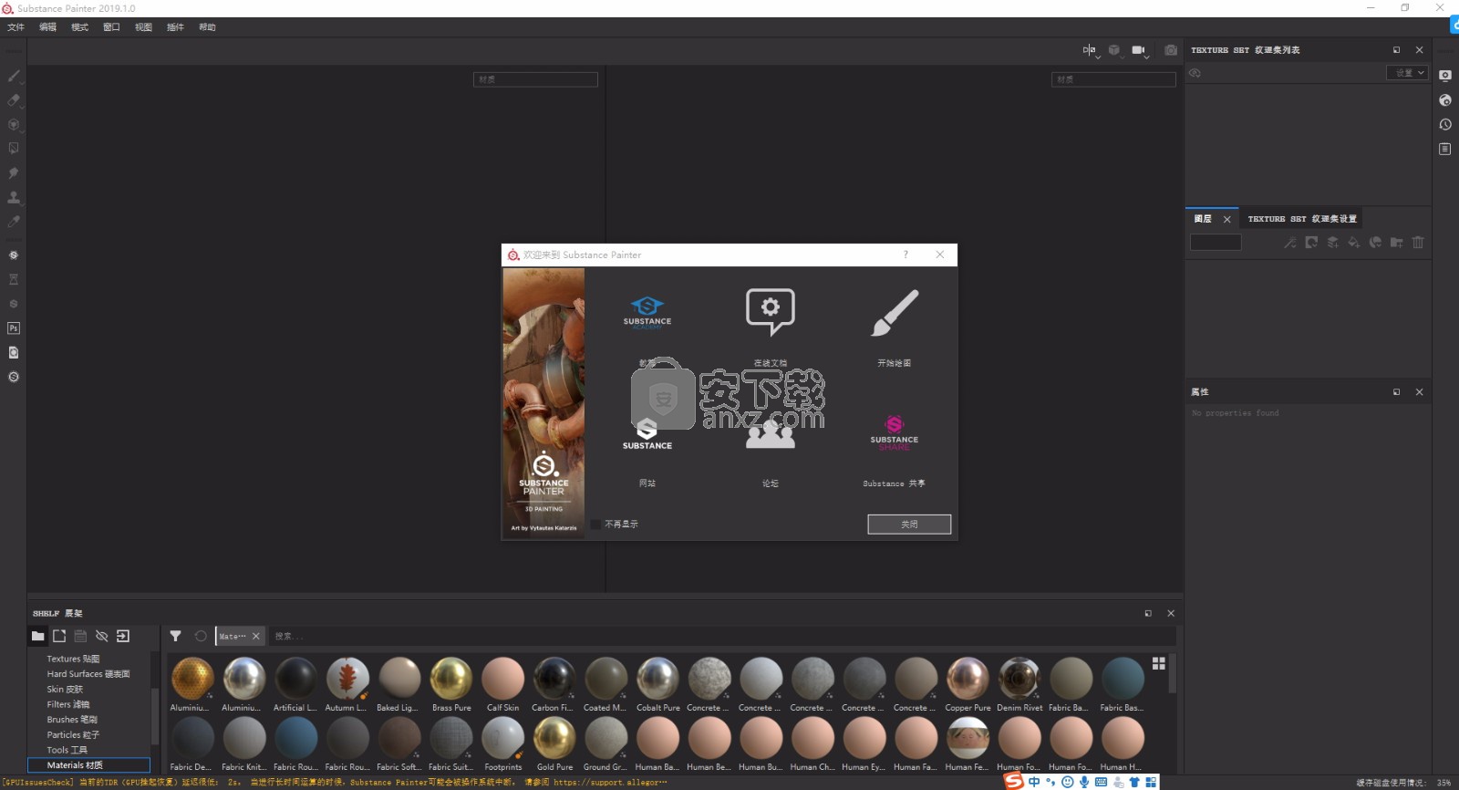This screenshot has height=790, width=1459.
Task: Toggle the shelf folder view icon
Action: click(x=37, y=636)
